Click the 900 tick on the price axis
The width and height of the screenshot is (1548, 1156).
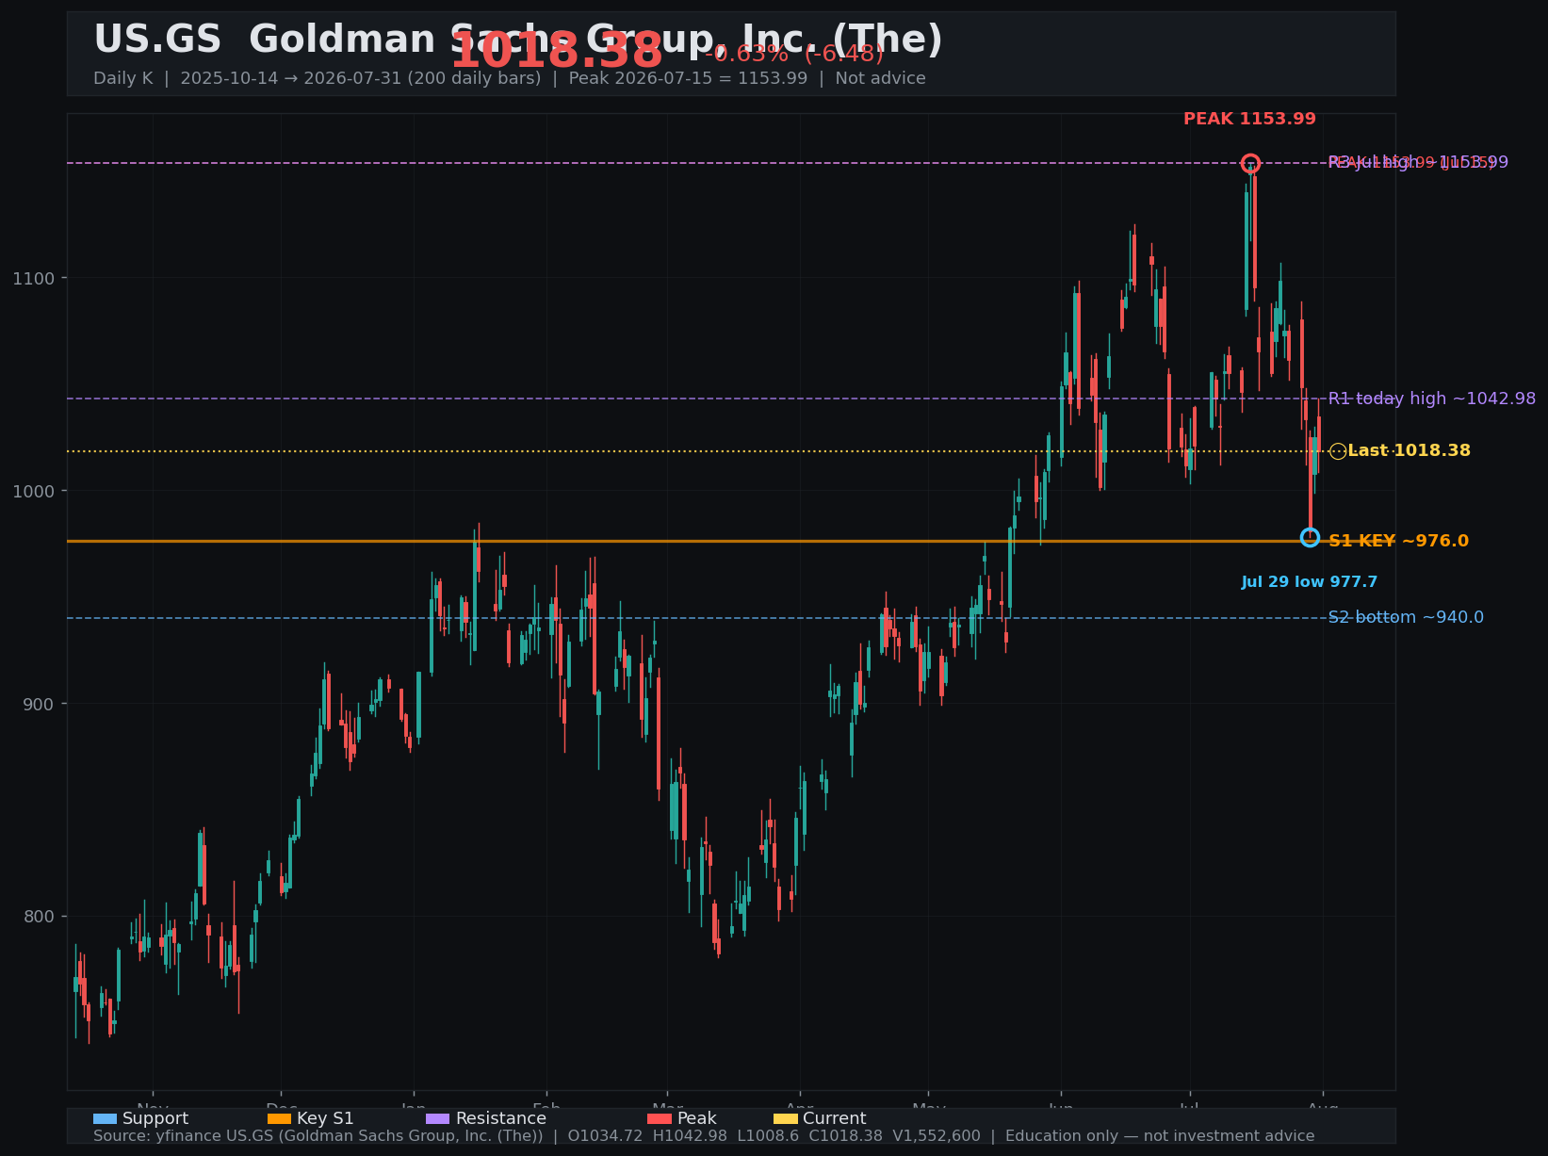tap(39, 704)
